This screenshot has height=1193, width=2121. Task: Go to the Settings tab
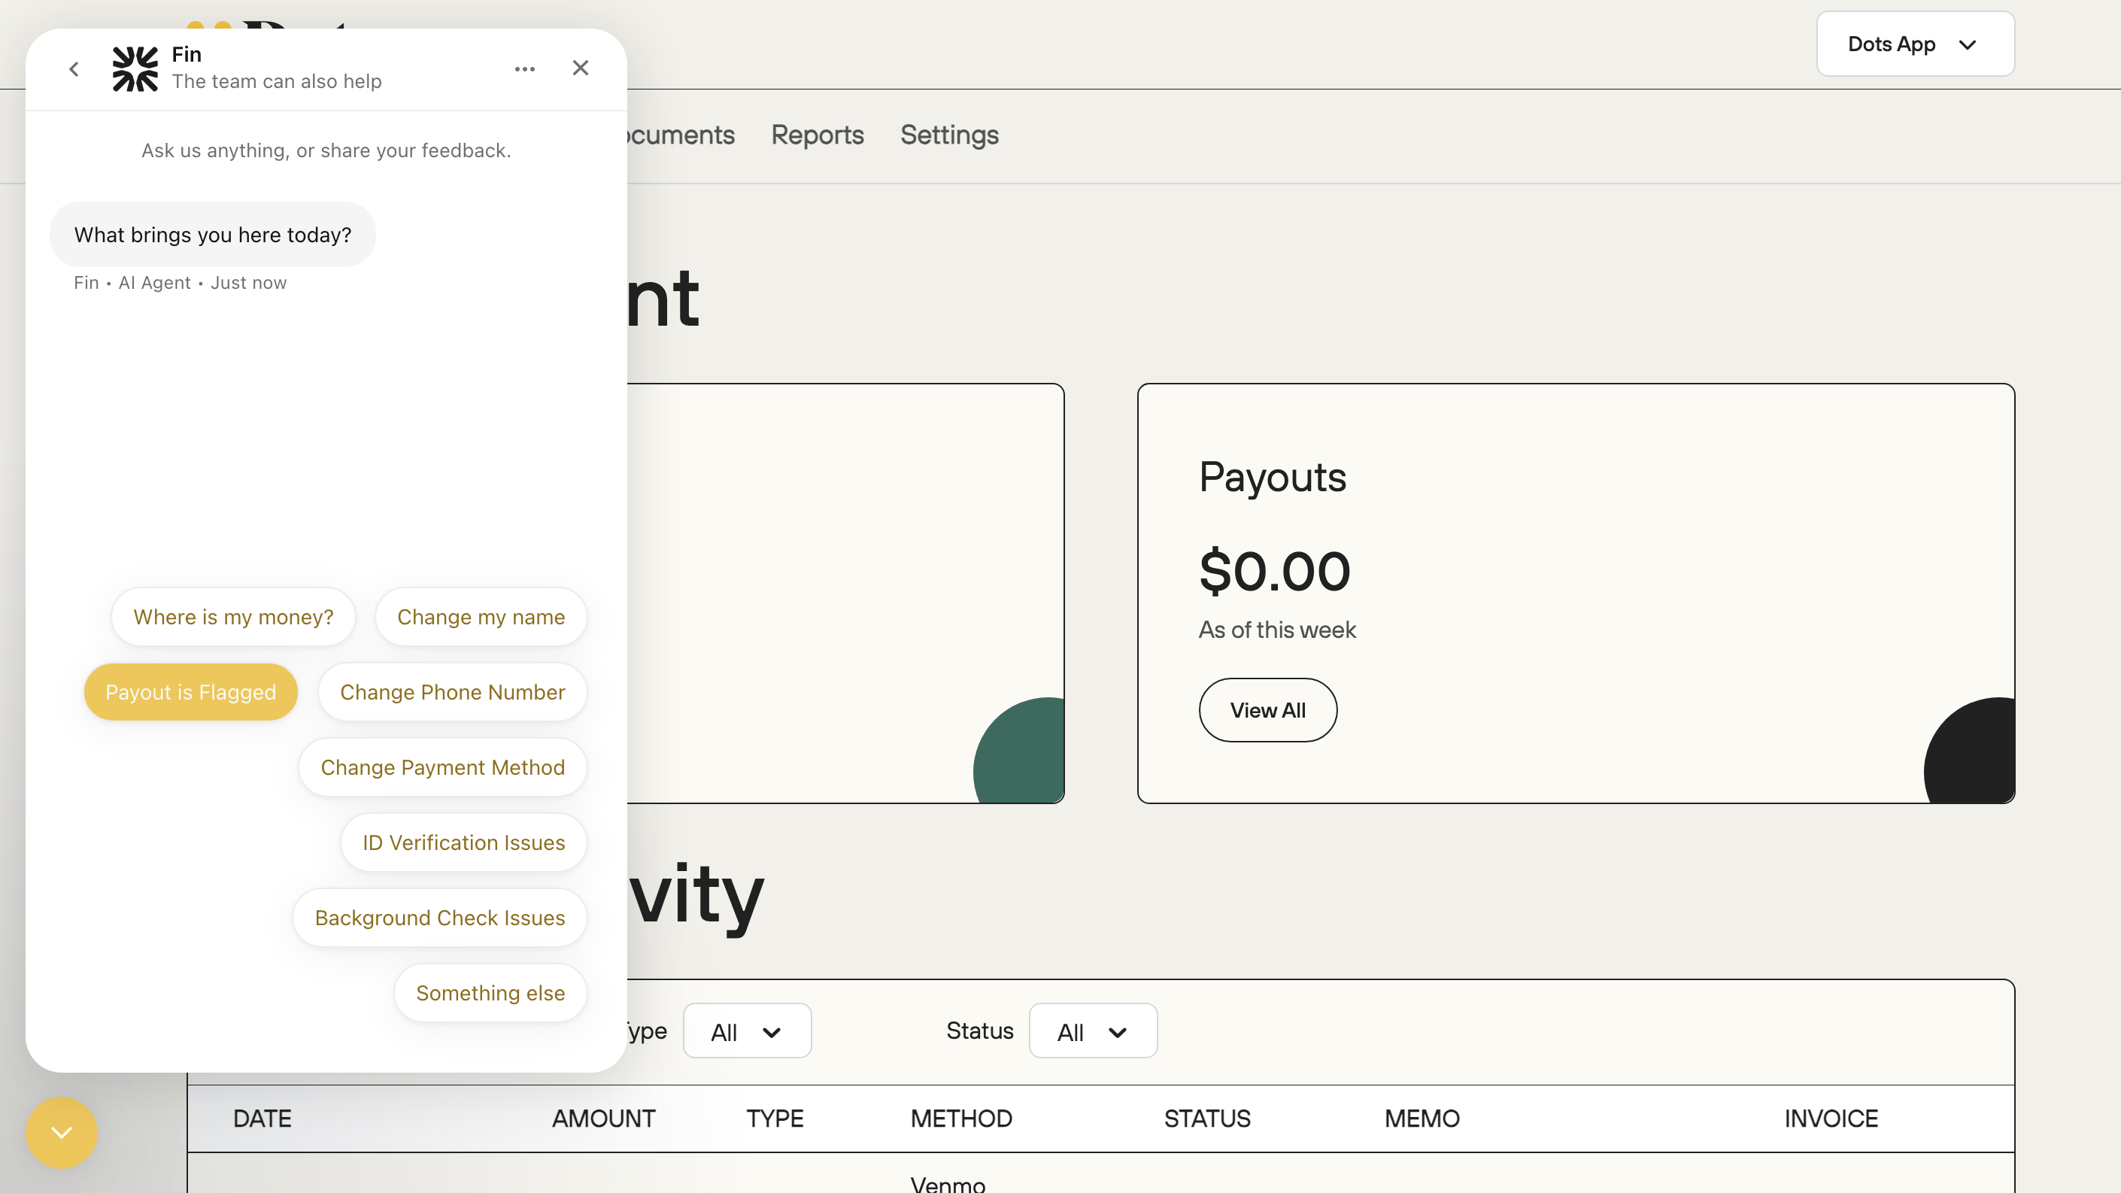(948, 135)
